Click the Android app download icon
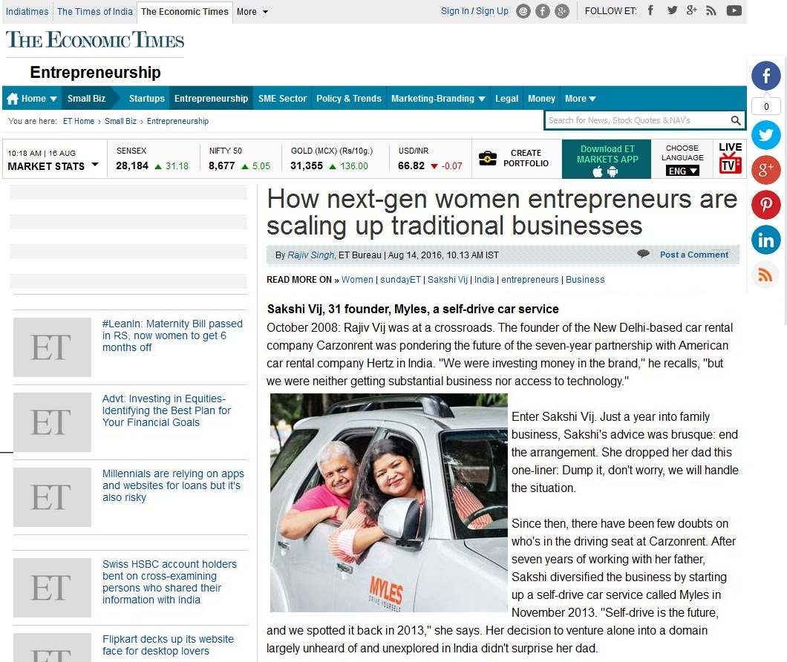 point(613,172)
